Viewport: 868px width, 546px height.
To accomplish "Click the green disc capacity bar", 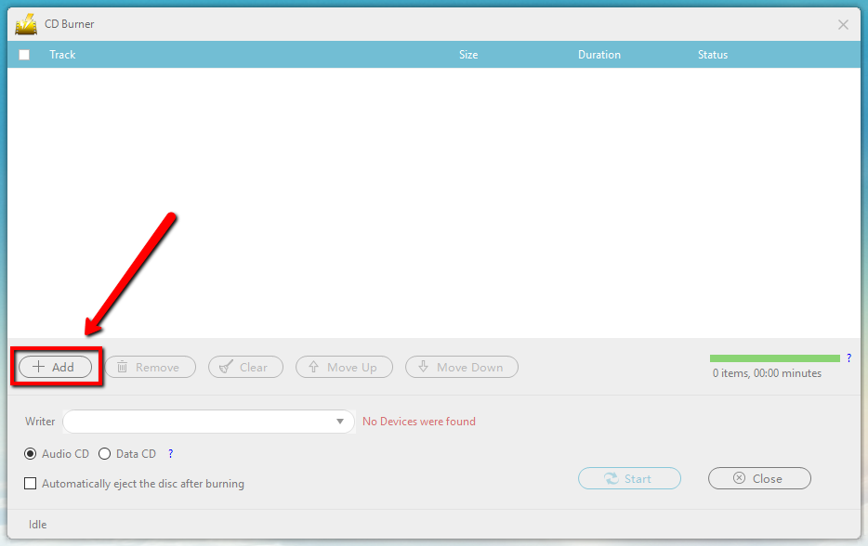I will (x=774, y=357).
